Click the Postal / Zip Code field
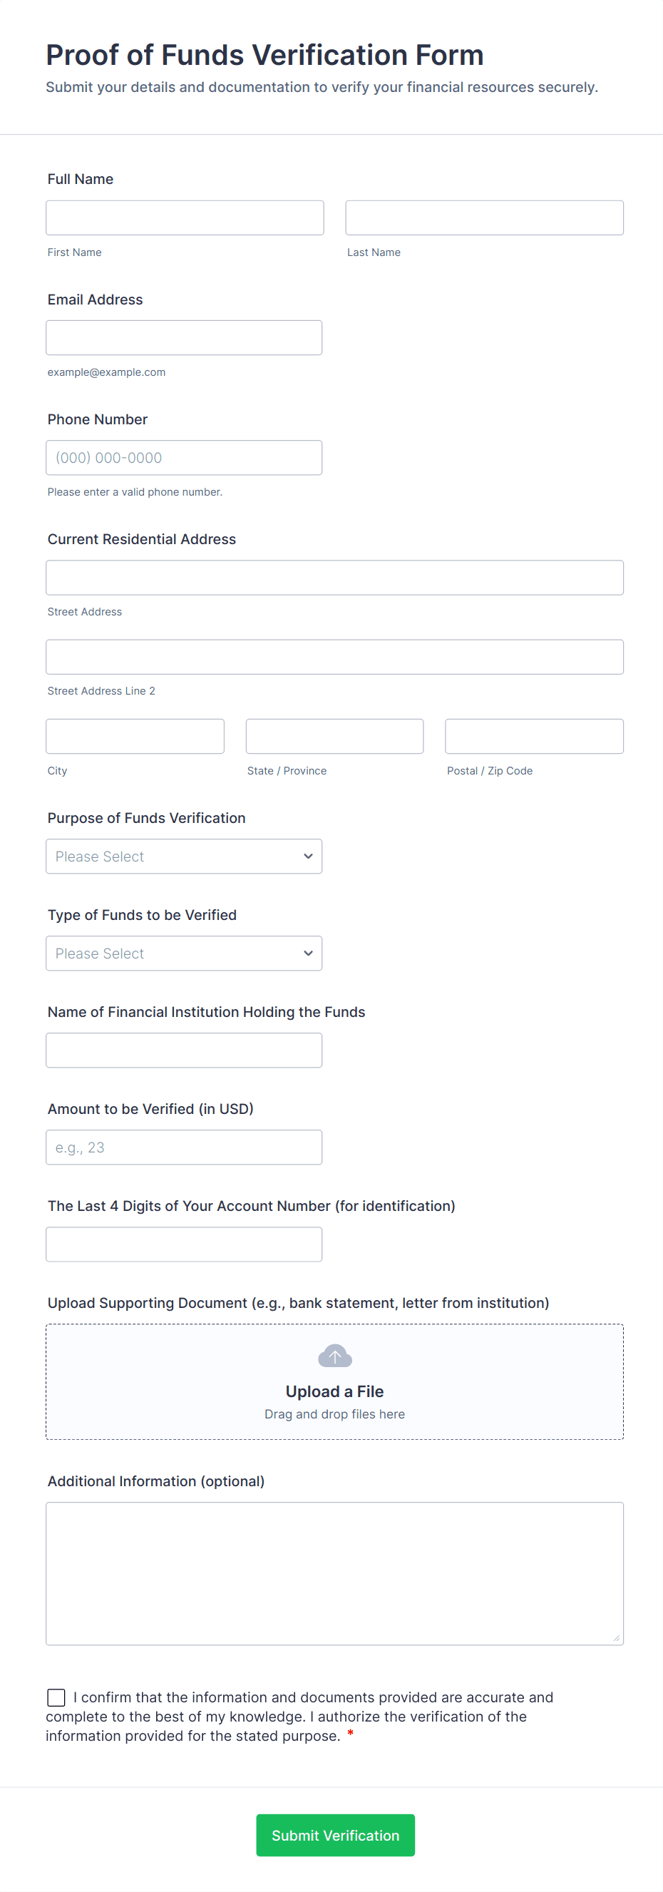The height and width of the screenshot is (1892, 663). click(534, 737)
